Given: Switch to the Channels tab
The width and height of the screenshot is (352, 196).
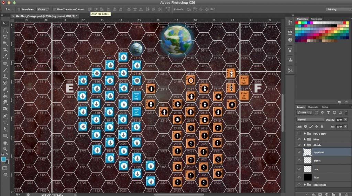Looking at the screenshot, I should coord(313,107).
